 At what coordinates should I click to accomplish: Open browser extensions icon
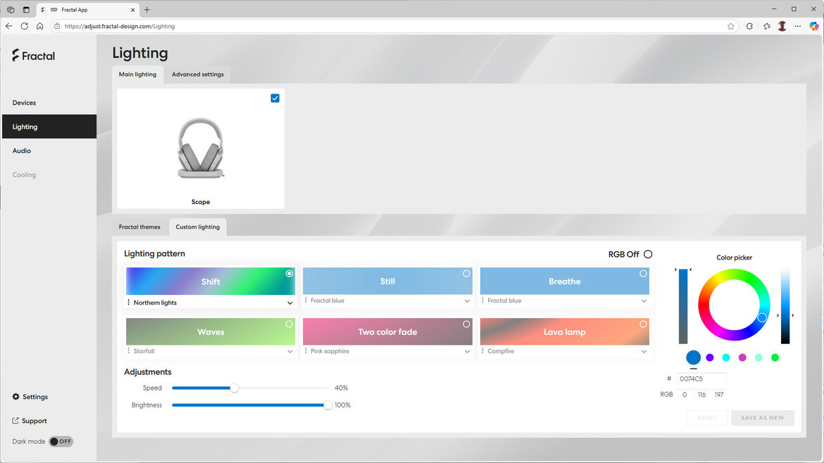point(749,26)
